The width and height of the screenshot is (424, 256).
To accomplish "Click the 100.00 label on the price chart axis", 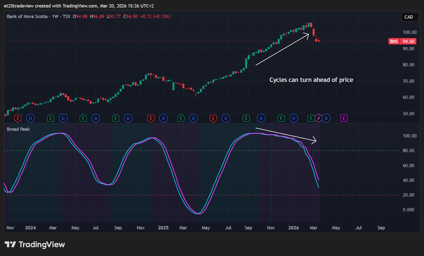I will click(410, 32).
